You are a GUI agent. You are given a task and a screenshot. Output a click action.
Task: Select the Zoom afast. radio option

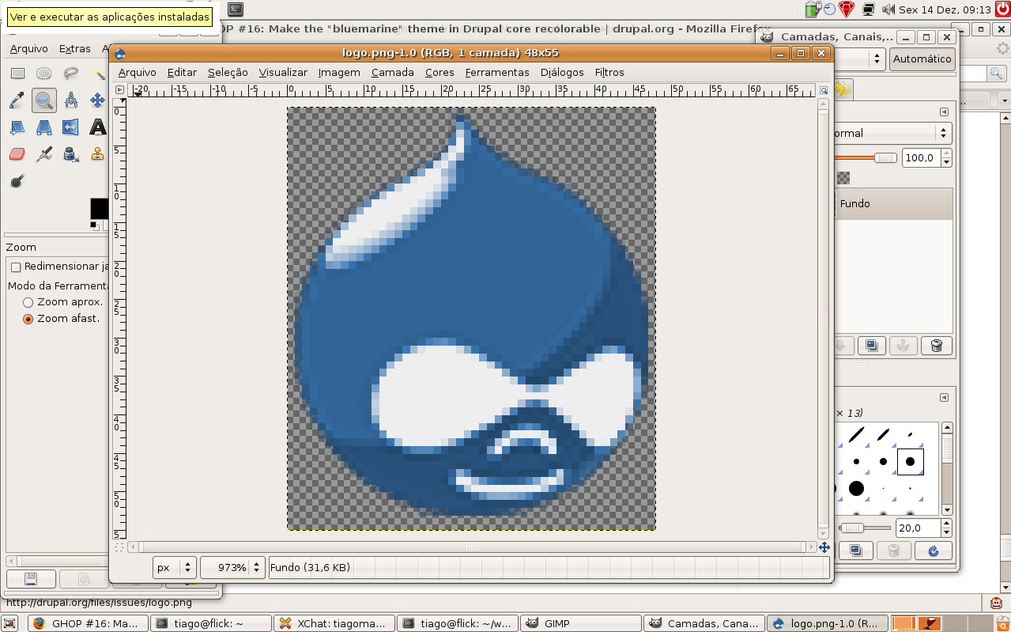pyautogui.click(x=28, y=319)
